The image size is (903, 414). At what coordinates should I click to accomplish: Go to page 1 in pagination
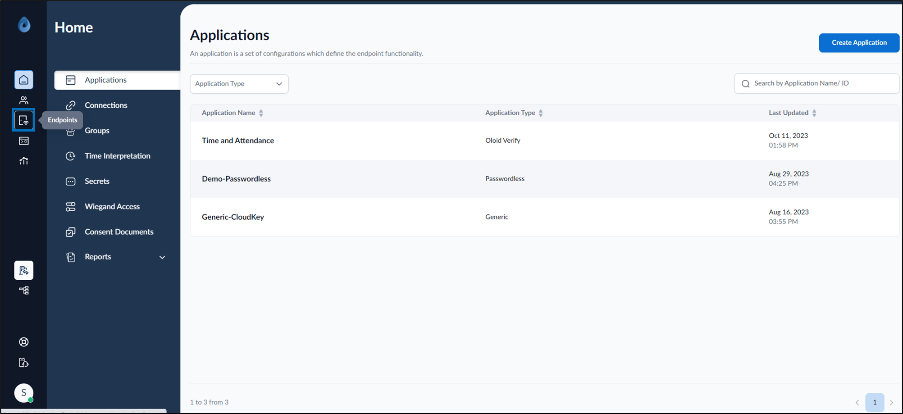coord(875,402)
